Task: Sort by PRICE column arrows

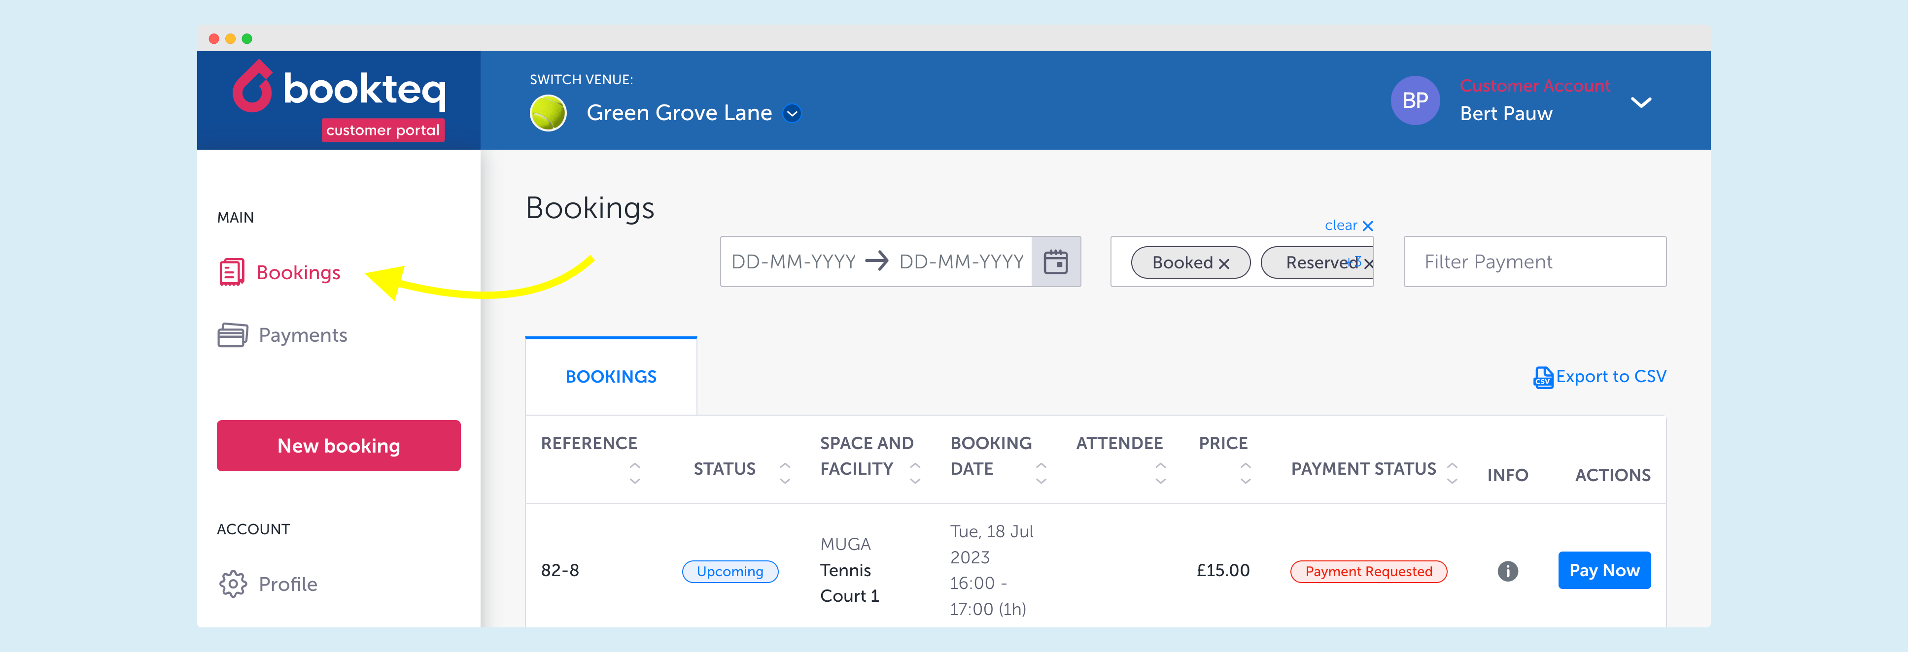Action: (1246, 473)
